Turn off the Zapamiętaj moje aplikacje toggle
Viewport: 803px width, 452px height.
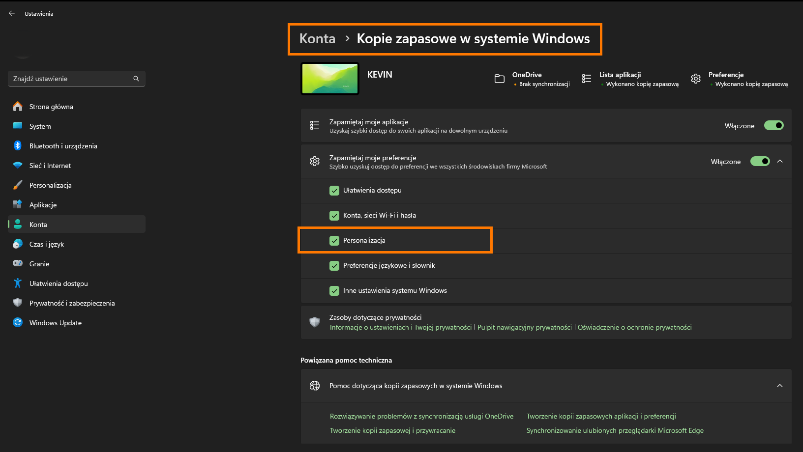[x=774, y=125]
